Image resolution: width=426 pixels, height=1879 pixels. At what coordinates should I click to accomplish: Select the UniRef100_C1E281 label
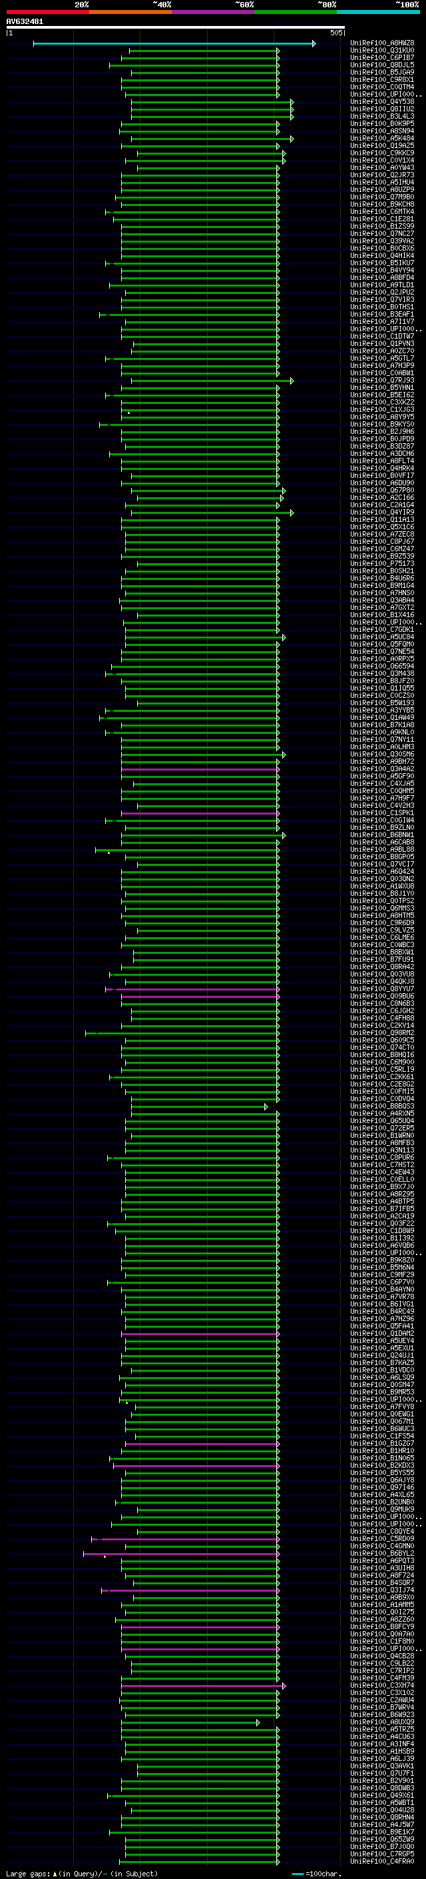382,219
